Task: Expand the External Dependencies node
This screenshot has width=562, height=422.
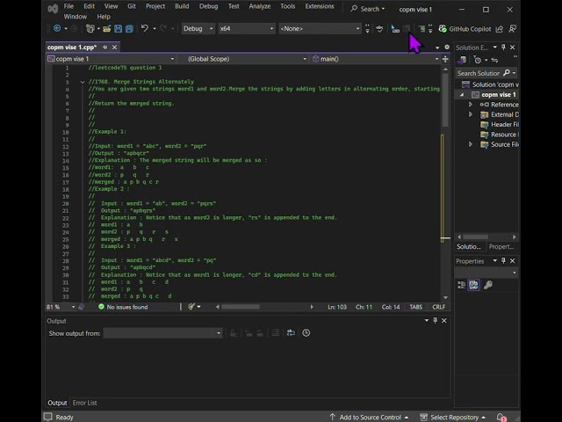Action: click(x=471, y=114)
